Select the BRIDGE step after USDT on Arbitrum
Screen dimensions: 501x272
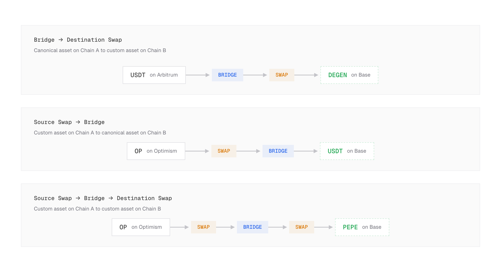[228, 75]
